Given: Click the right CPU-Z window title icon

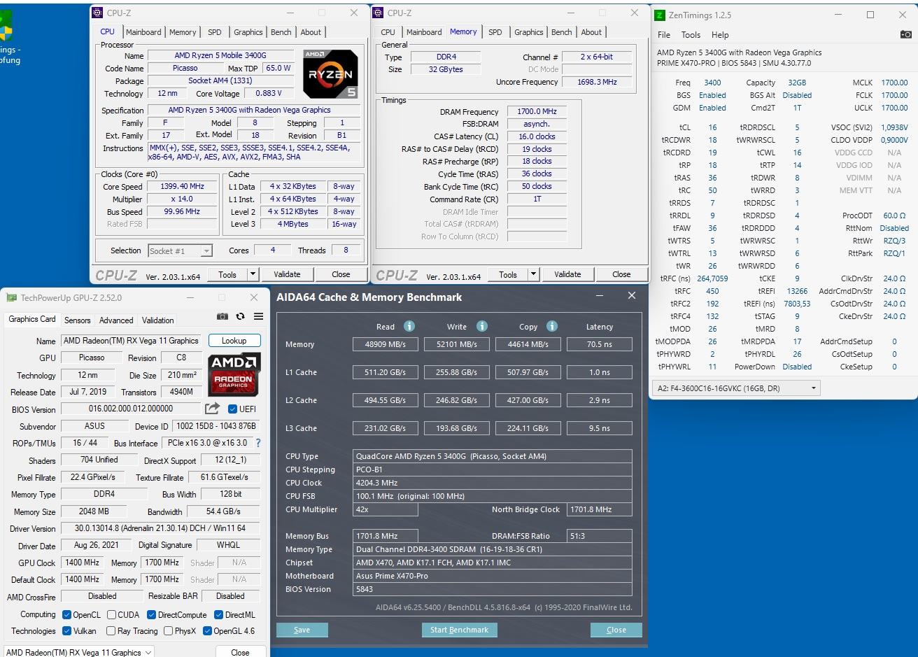Looking at the screenshot, I should [x=378, y=13].
